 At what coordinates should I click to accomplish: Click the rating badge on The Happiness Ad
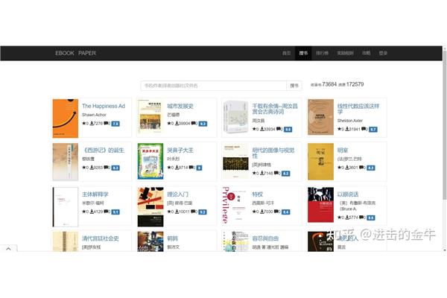[115, 124]
